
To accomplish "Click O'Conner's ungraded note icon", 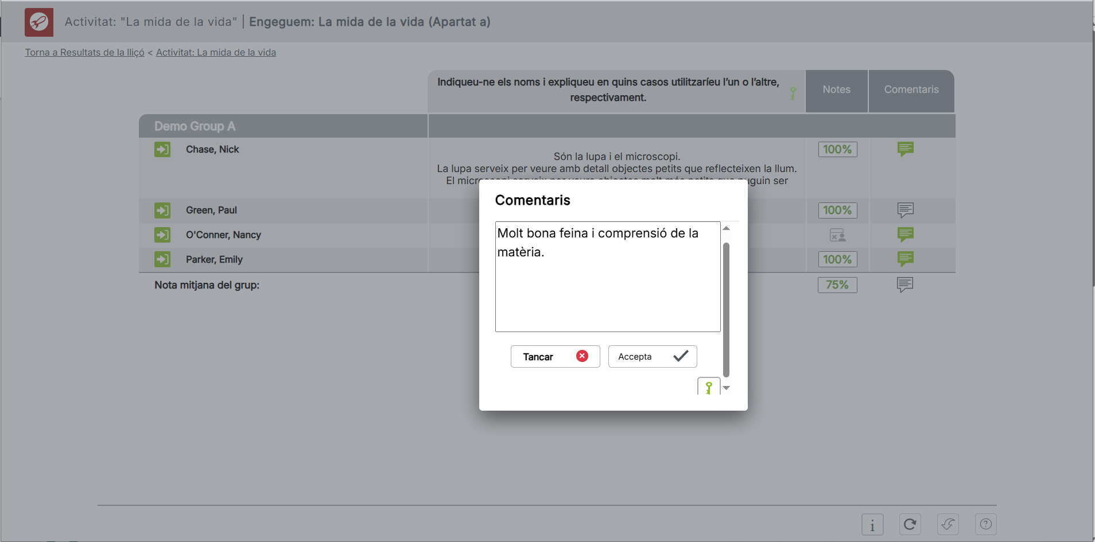I will [837, 235].
